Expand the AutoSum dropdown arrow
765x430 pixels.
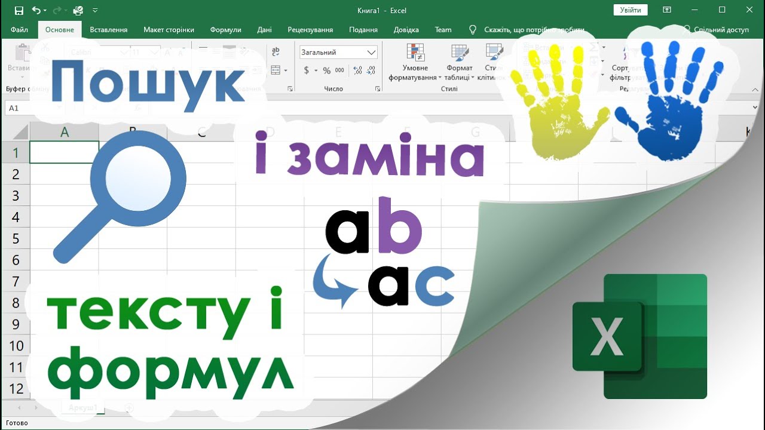tap(604, 48)
